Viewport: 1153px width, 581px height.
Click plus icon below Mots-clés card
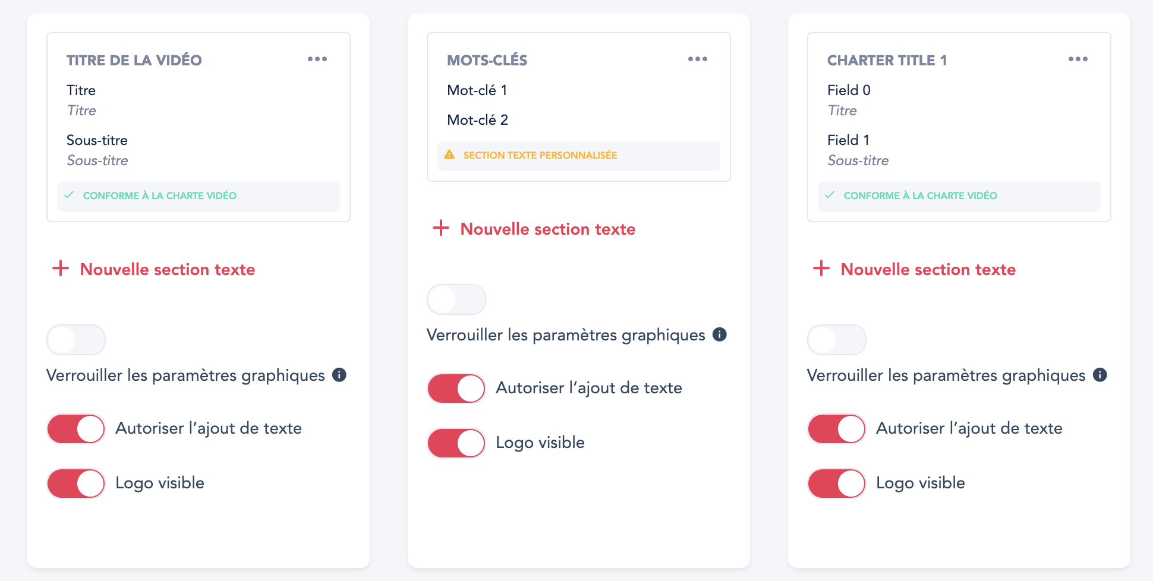tap(441, 228)
